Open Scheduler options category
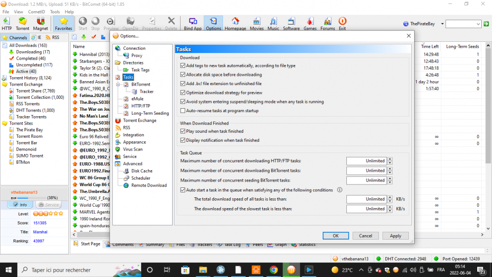The image size is (492, 277). click(x=141, y=178)
